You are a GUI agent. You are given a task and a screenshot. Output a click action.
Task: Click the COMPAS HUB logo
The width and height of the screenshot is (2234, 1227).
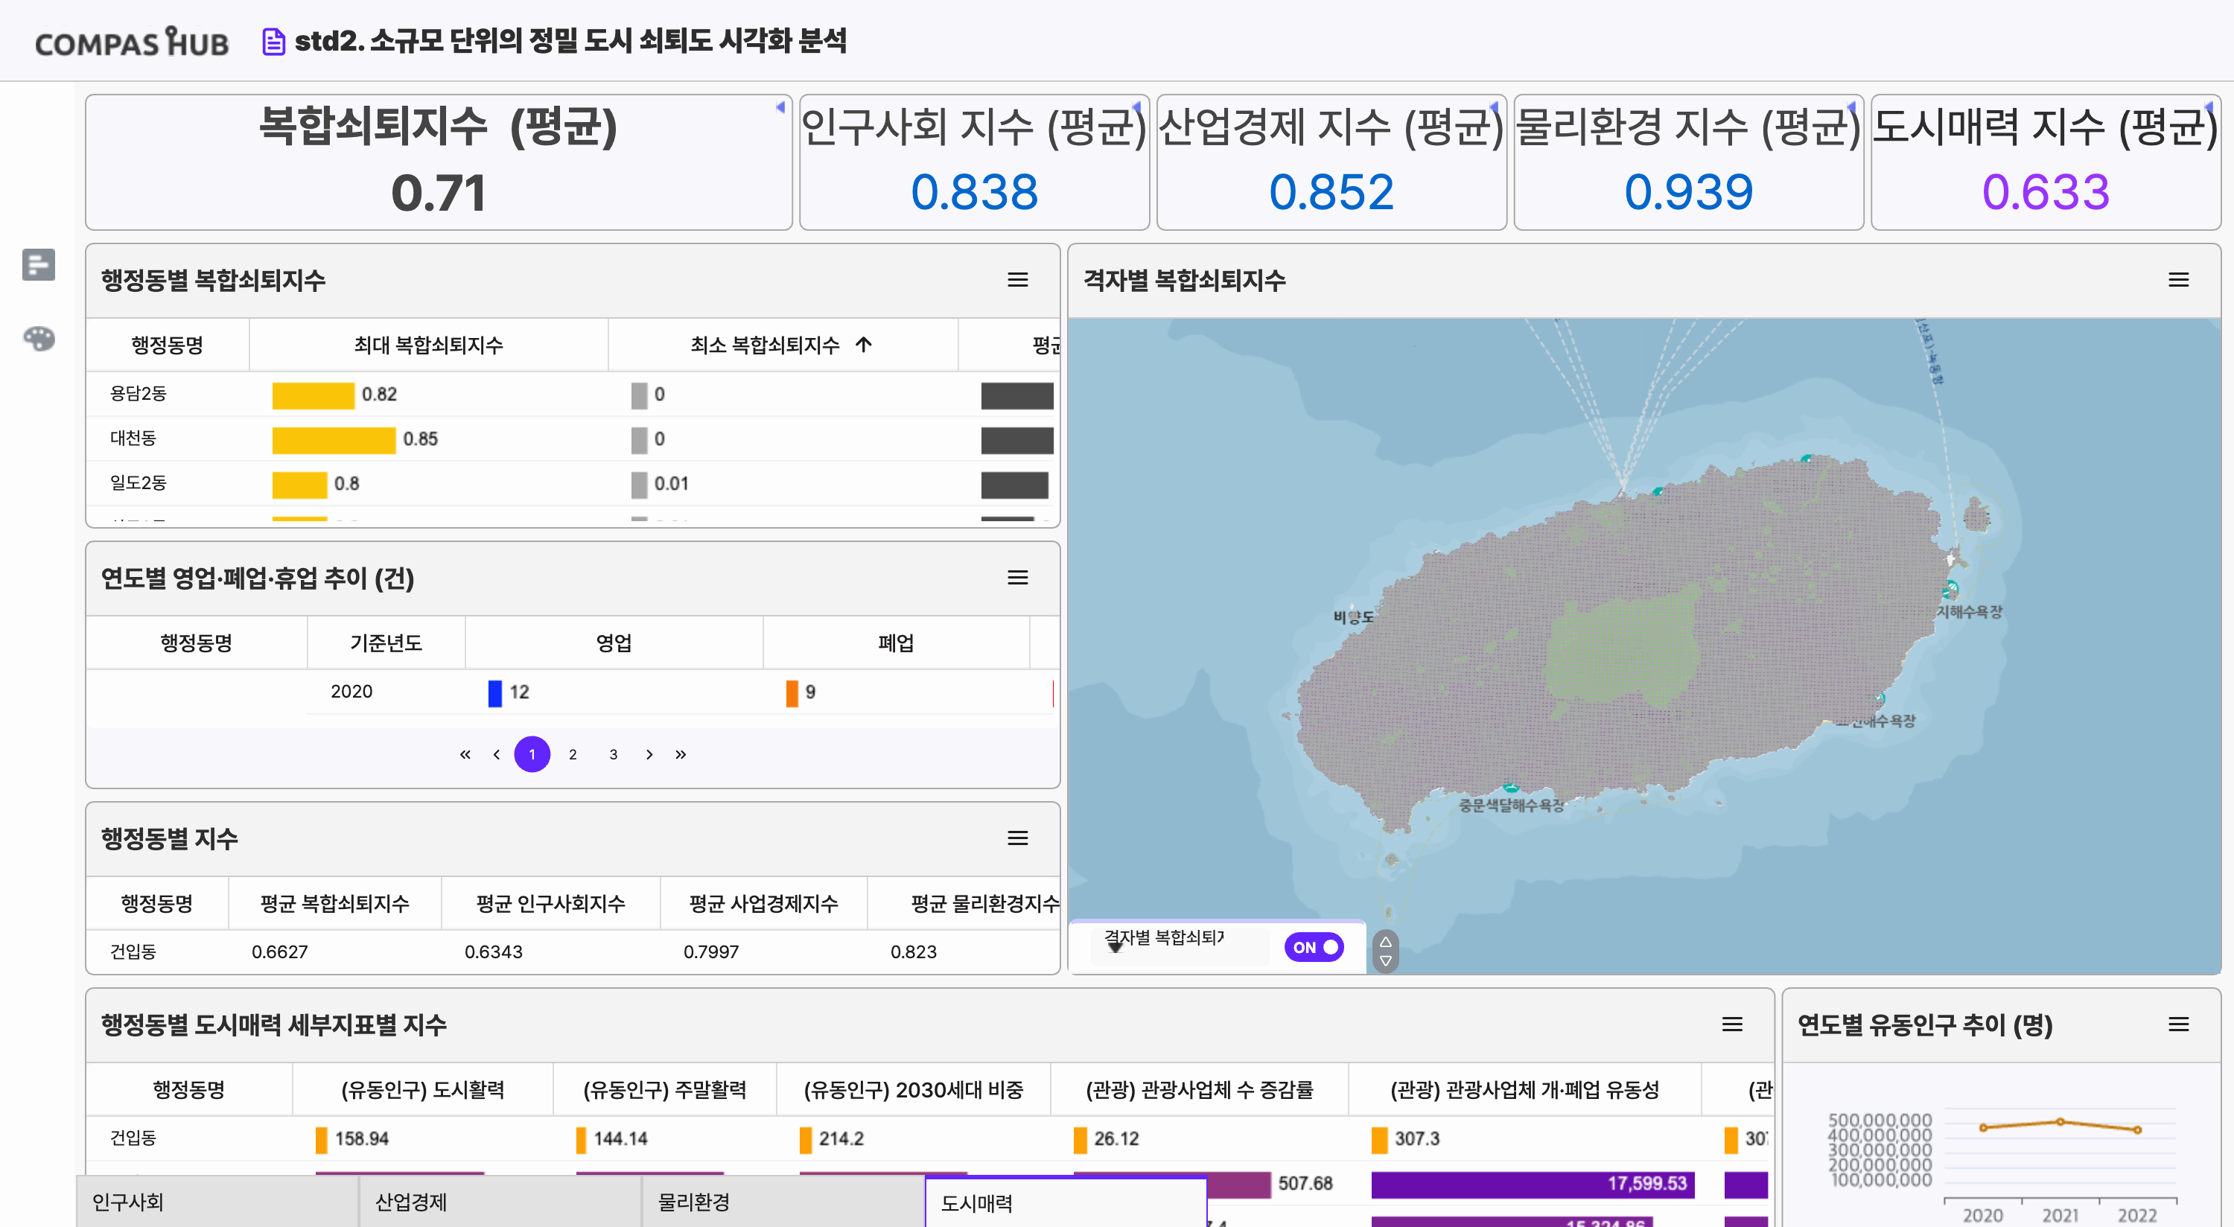coord(131,42)
